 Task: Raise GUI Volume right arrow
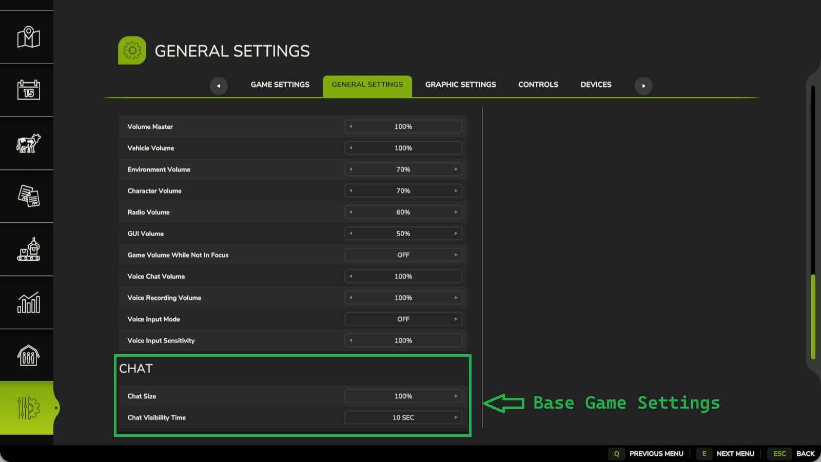tap(456, 234)
